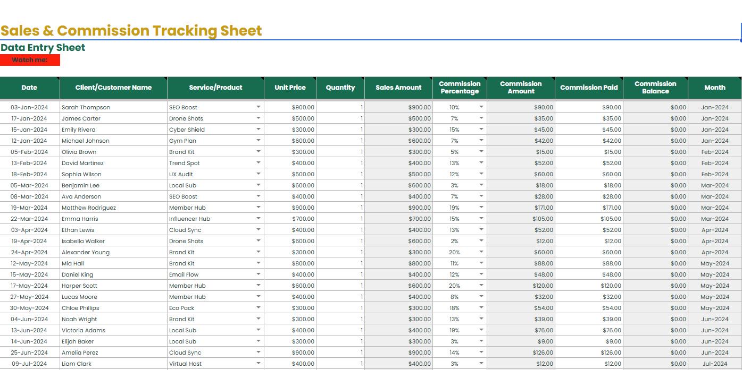Select the $171.00 commission amount cell
742x370 pixels.
(521, 208)
